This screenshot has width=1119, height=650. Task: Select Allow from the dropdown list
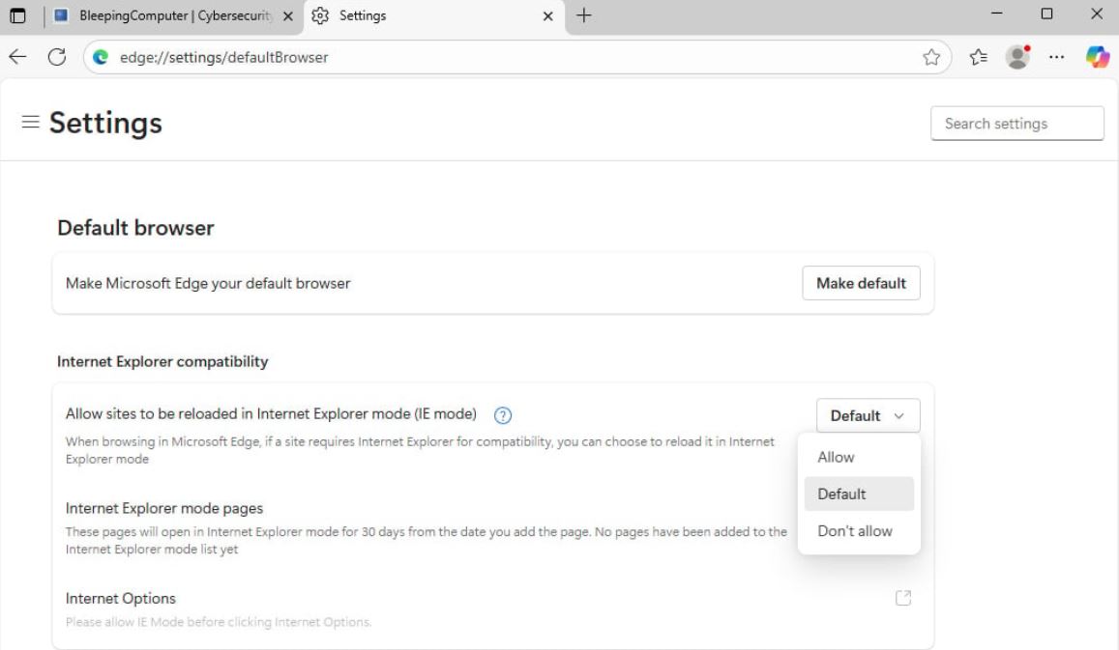tap(837, 457)
